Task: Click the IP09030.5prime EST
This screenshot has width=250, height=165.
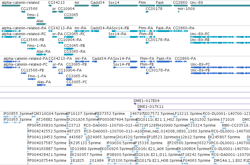Action: [109, 146]
